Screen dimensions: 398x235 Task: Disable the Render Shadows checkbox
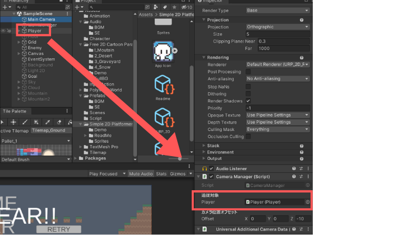(248, 101)
